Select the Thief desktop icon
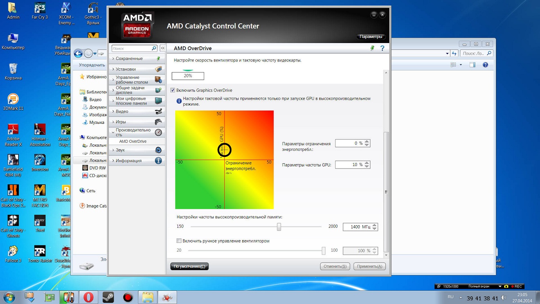 [40, 224]
